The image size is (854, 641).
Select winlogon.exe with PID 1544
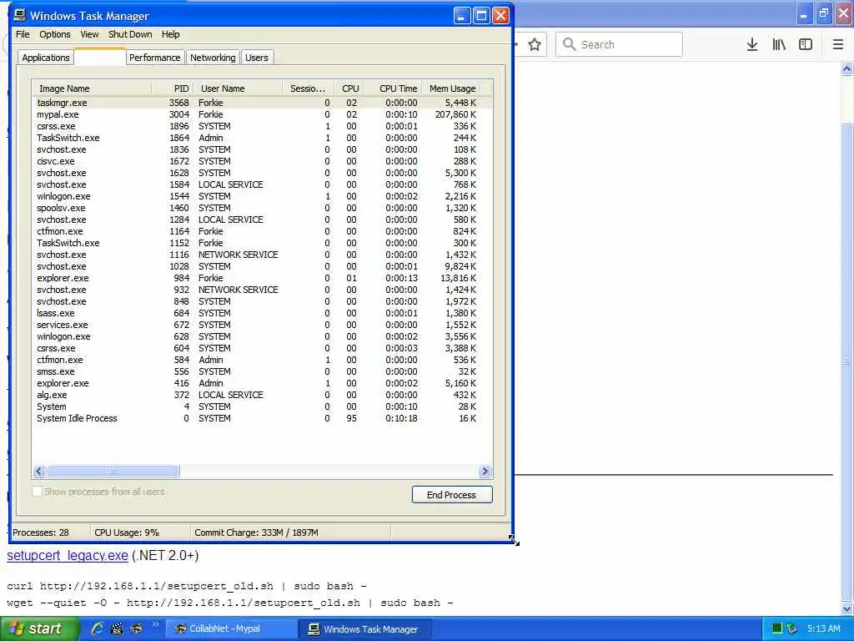[261, 196]
